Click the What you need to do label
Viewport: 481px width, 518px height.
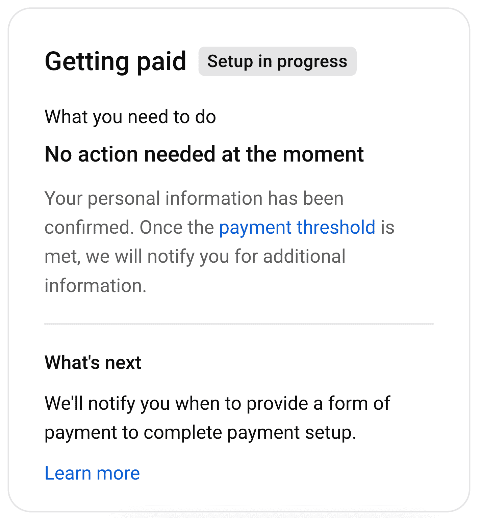130,117
